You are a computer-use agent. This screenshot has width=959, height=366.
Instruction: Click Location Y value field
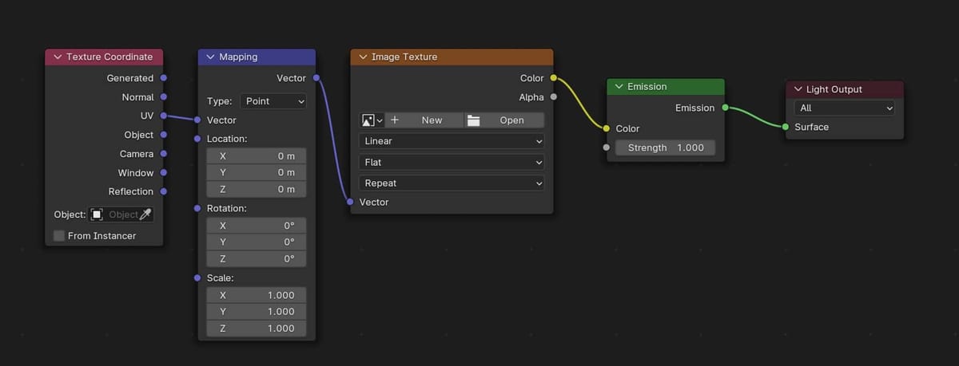pyautogui.click(x=256, y=173)
